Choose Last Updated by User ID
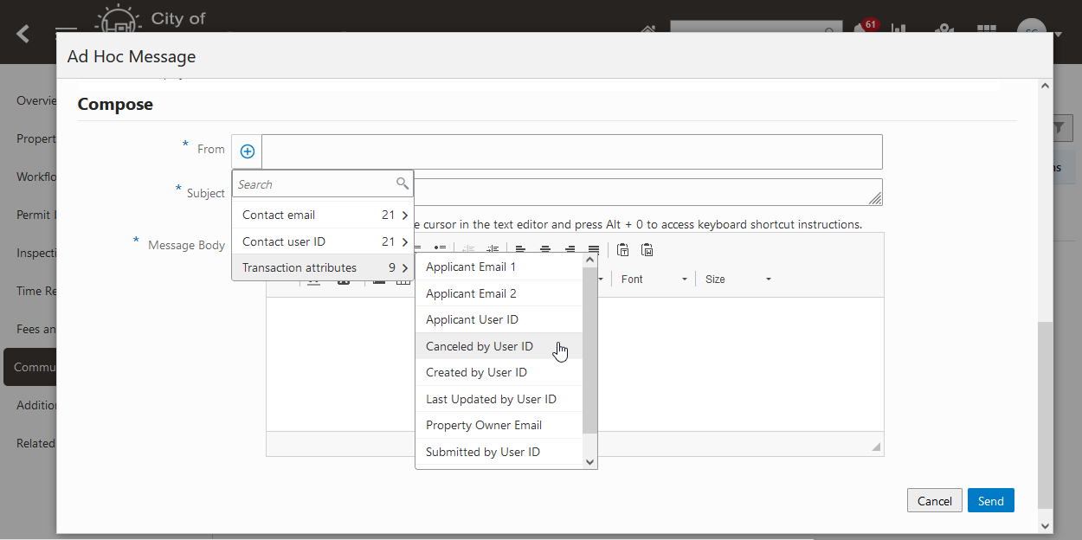Image resolution: width=1082 pixels, height=540 pixels. click(x=499, y=399)
